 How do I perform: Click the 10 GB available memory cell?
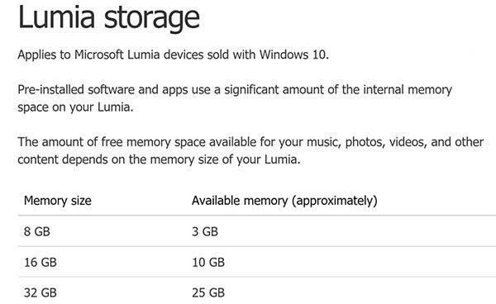point(208,263)
